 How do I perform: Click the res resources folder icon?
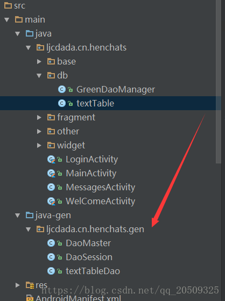pos(30,285)
